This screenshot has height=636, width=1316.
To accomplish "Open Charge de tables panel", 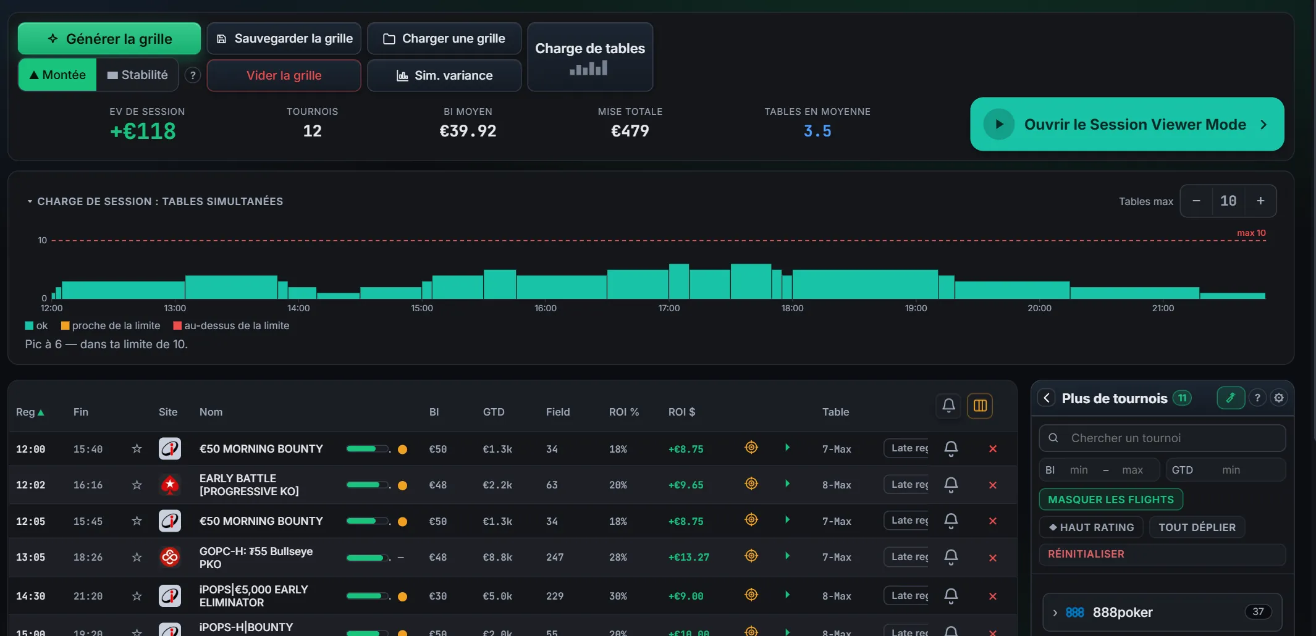I will click(590, 57).
